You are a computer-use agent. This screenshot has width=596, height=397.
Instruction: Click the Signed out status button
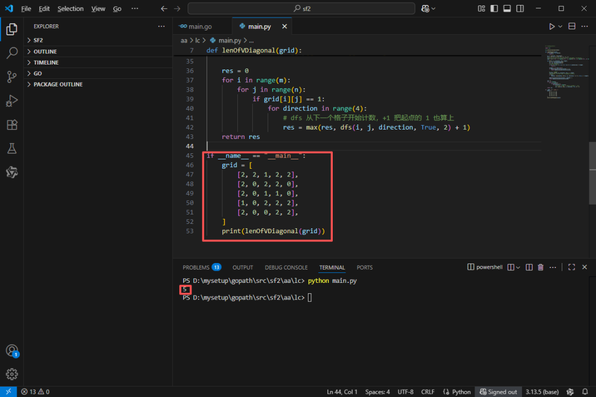point(498,392)
